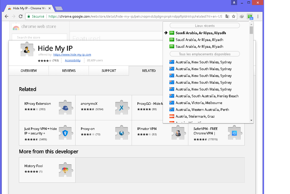Click the Austria flag next to Graz
Screen dimensions: 290x194
click(172, 116)
